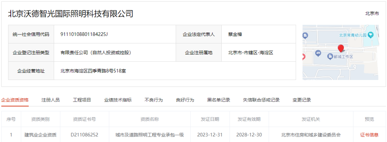This screenshot has height=142, width=387.
Task: Click the 预览 column header
Action: click(369, 119)
